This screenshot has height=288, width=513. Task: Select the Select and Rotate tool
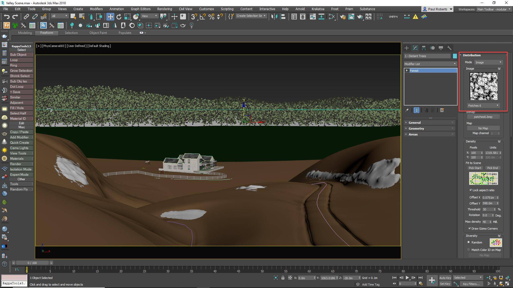tap(119, 17)
